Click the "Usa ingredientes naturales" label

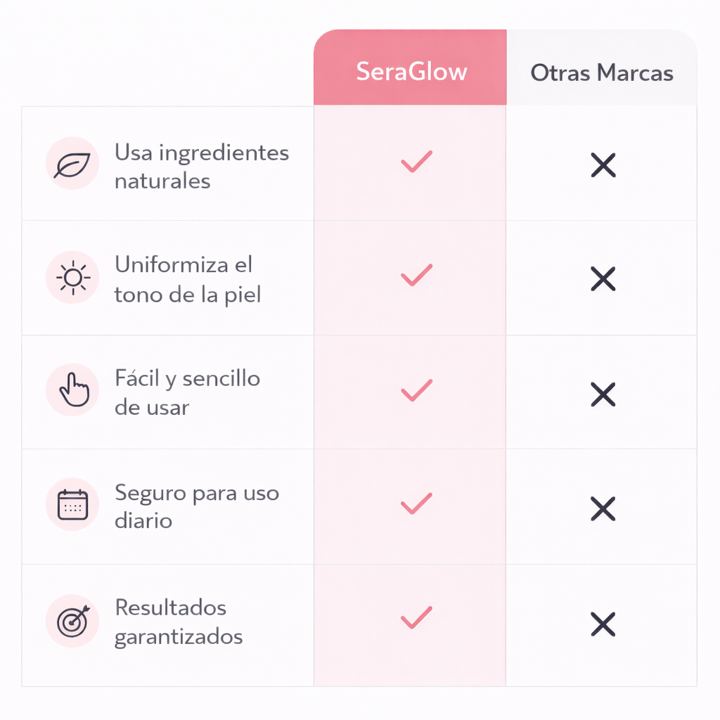[201, 167]
